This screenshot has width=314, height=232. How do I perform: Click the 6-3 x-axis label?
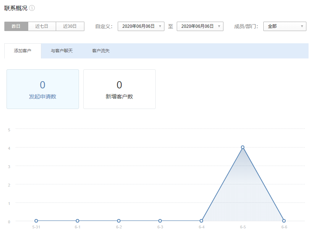(x=160, y=227)
